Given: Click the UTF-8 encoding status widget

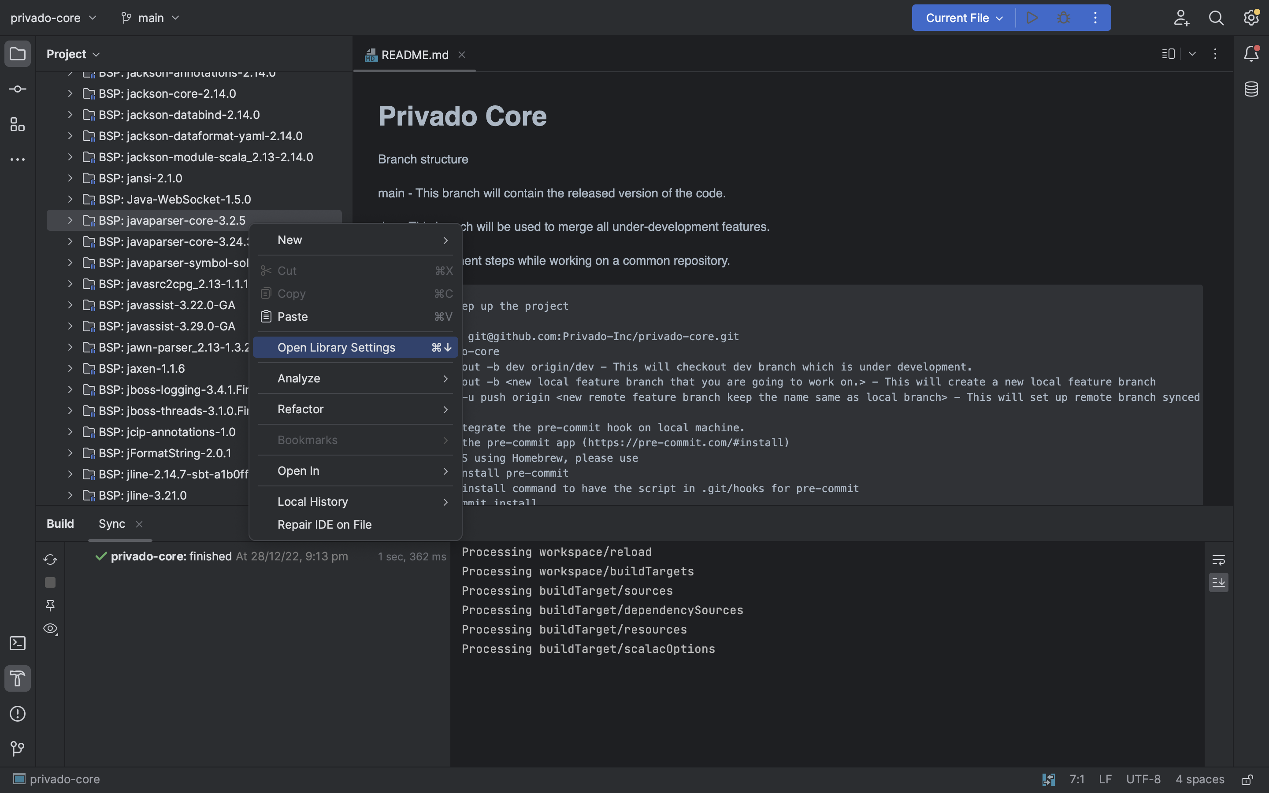Looking at the screenshot, I should (1143, 779).
